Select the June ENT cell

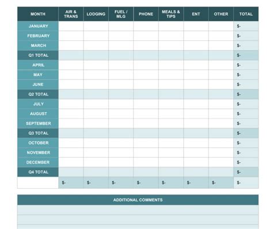pos(196,85)
